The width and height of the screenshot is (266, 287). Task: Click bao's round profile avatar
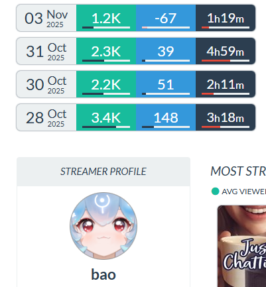pyautogui.click(x=103, y=226)
